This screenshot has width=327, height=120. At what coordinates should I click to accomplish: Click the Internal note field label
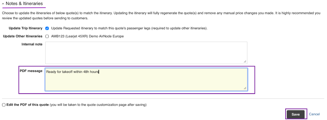(x=32, y=44)
